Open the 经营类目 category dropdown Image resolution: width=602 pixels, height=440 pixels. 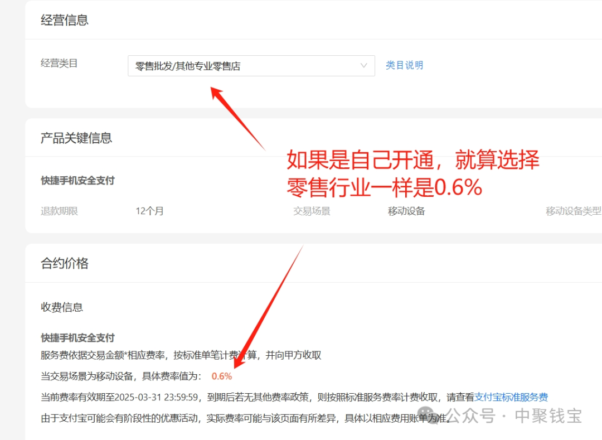[251, 65]
